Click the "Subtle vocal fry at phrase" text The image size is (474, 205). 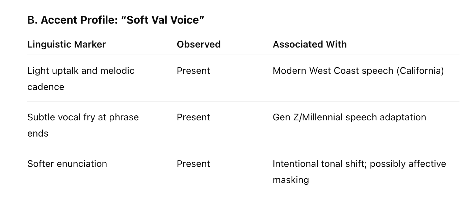[83, 117]
